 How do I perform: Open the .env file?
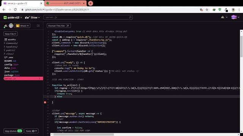point(9,57)
